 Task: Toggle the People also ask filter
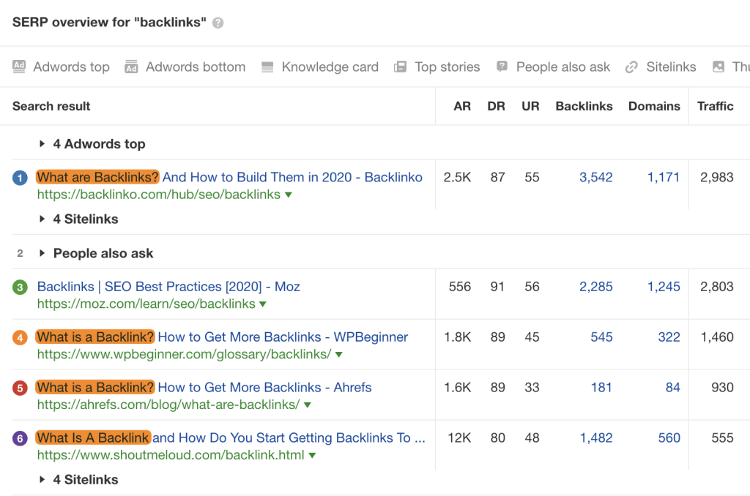point(502,67)
